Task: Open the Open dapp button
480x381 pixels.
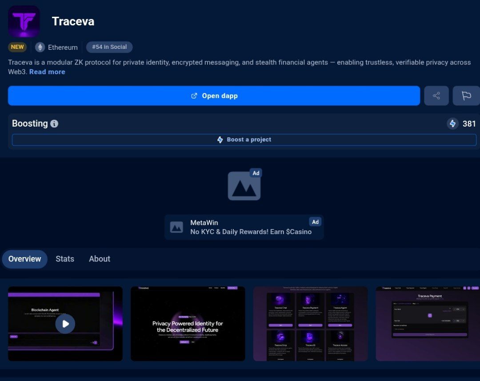Action: [214, 96]
